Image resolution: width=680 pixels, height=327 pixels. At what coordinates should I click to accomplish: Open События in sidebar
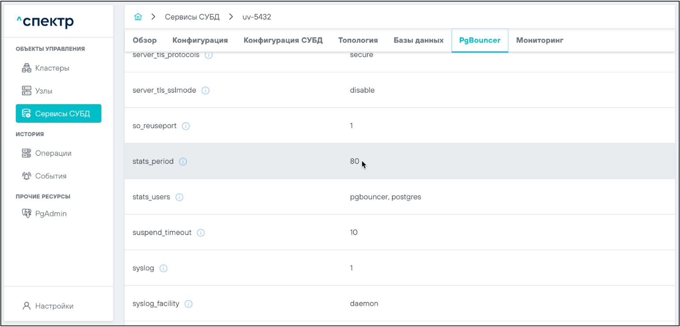[x=51, y=176]
